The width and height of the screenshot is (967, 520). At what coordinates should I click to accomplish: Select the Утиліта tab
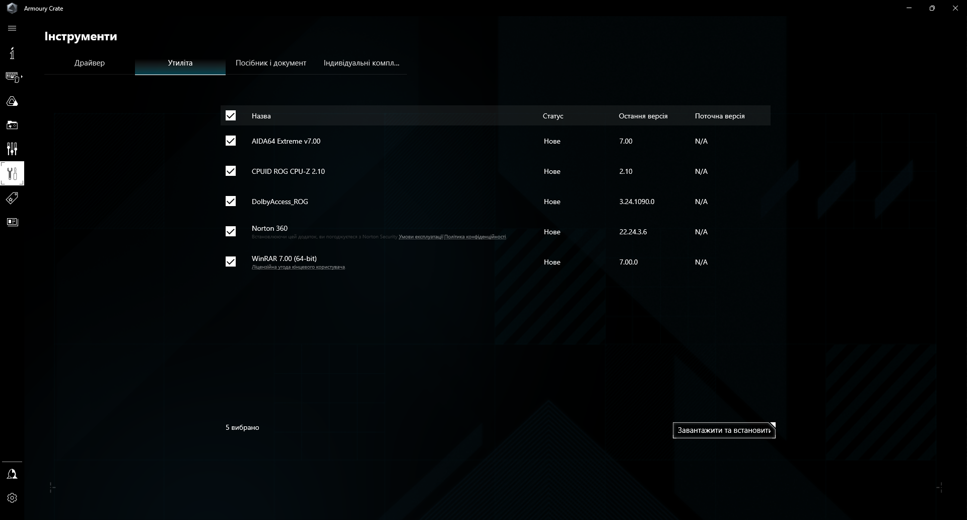pos(180,63)
